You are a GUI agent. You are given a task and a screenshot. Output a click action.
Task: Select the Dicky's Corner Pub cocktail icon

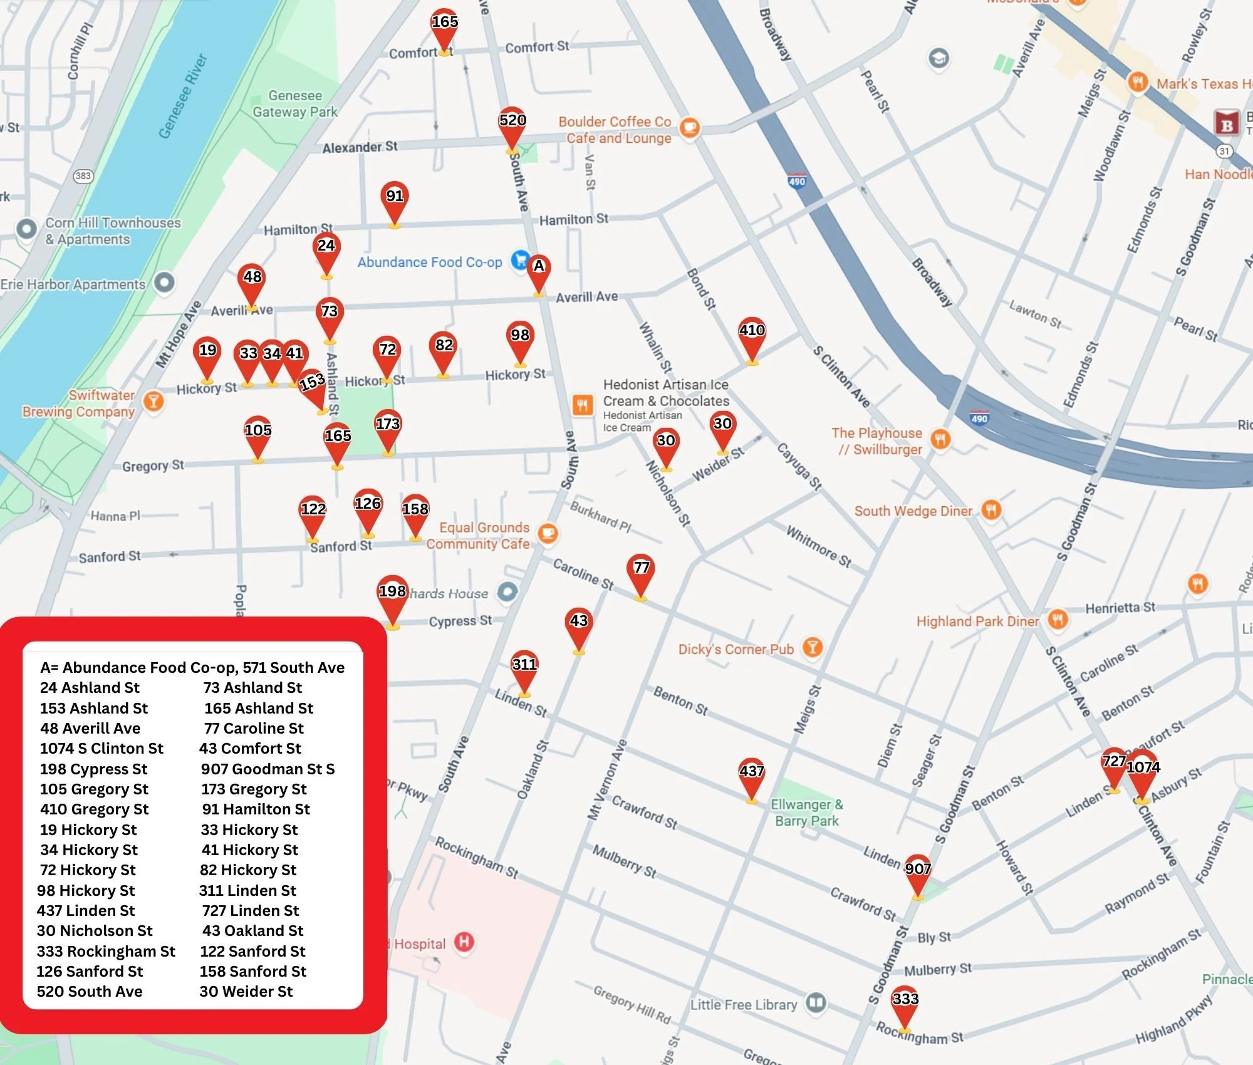pos(813,648)
